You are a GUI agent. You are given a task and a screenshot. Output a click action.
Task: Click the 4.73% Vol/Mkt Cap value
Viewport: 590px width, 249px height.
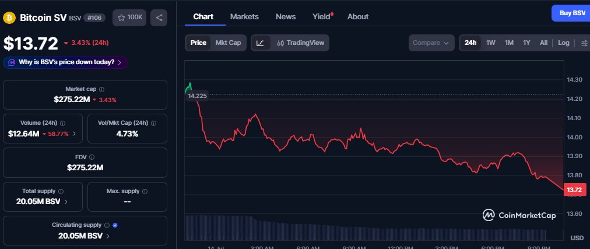tap(127, 134)
